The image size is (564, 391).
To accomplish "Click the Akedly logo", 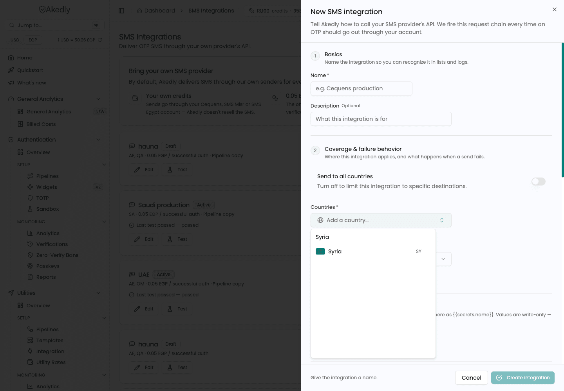I will (x=54, y=10).
